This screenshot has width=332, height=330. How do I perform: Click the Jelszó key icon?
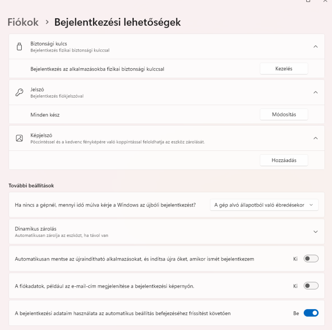pos(19,92)
